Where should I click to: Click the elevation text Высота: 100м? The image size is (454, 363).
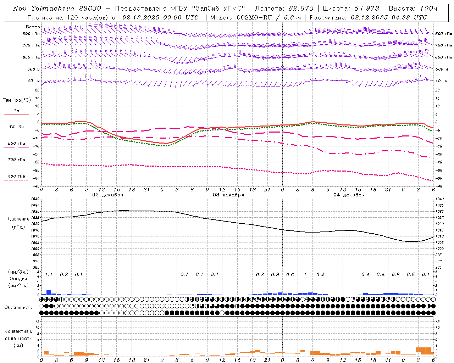tap(413, 9)
